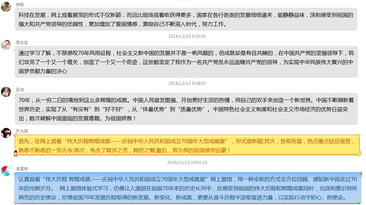Select the yellow bubble message starting 首先
Viewport: 366px width, 205px height.
(187, 145)
